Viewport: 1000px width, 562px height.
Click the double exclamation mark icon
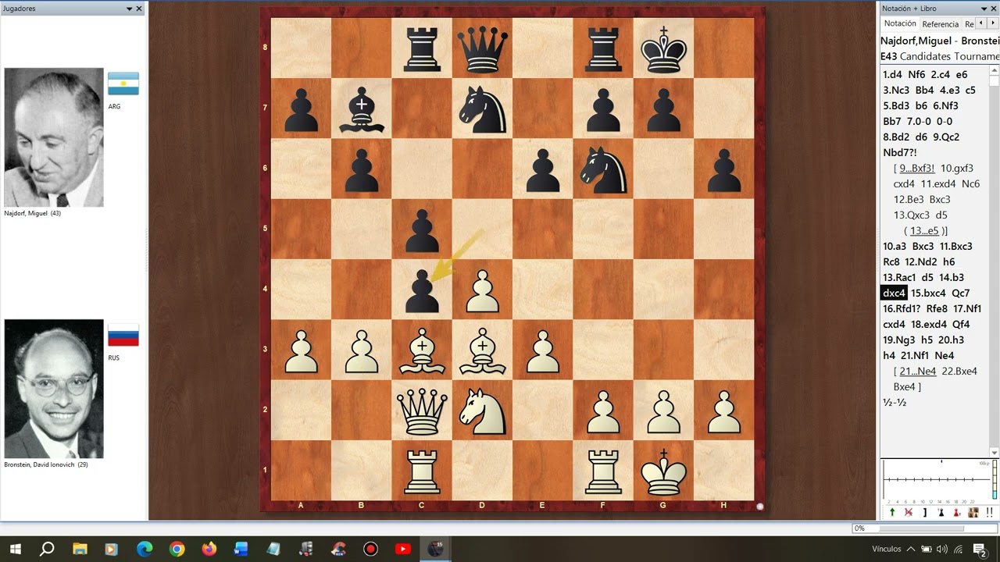click(x=990, y=513)
